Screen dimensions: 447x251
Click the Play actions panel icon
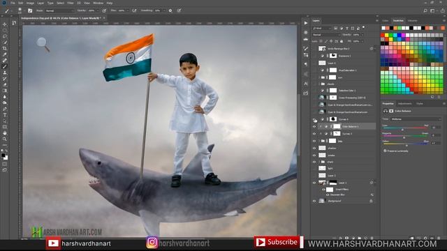(306, 23)
